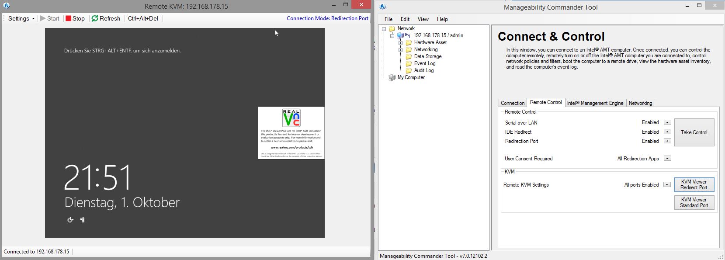Click the Hardware Asset folder icon
The height and width of the screenshot is (260, 725).
tap(409, 43)
